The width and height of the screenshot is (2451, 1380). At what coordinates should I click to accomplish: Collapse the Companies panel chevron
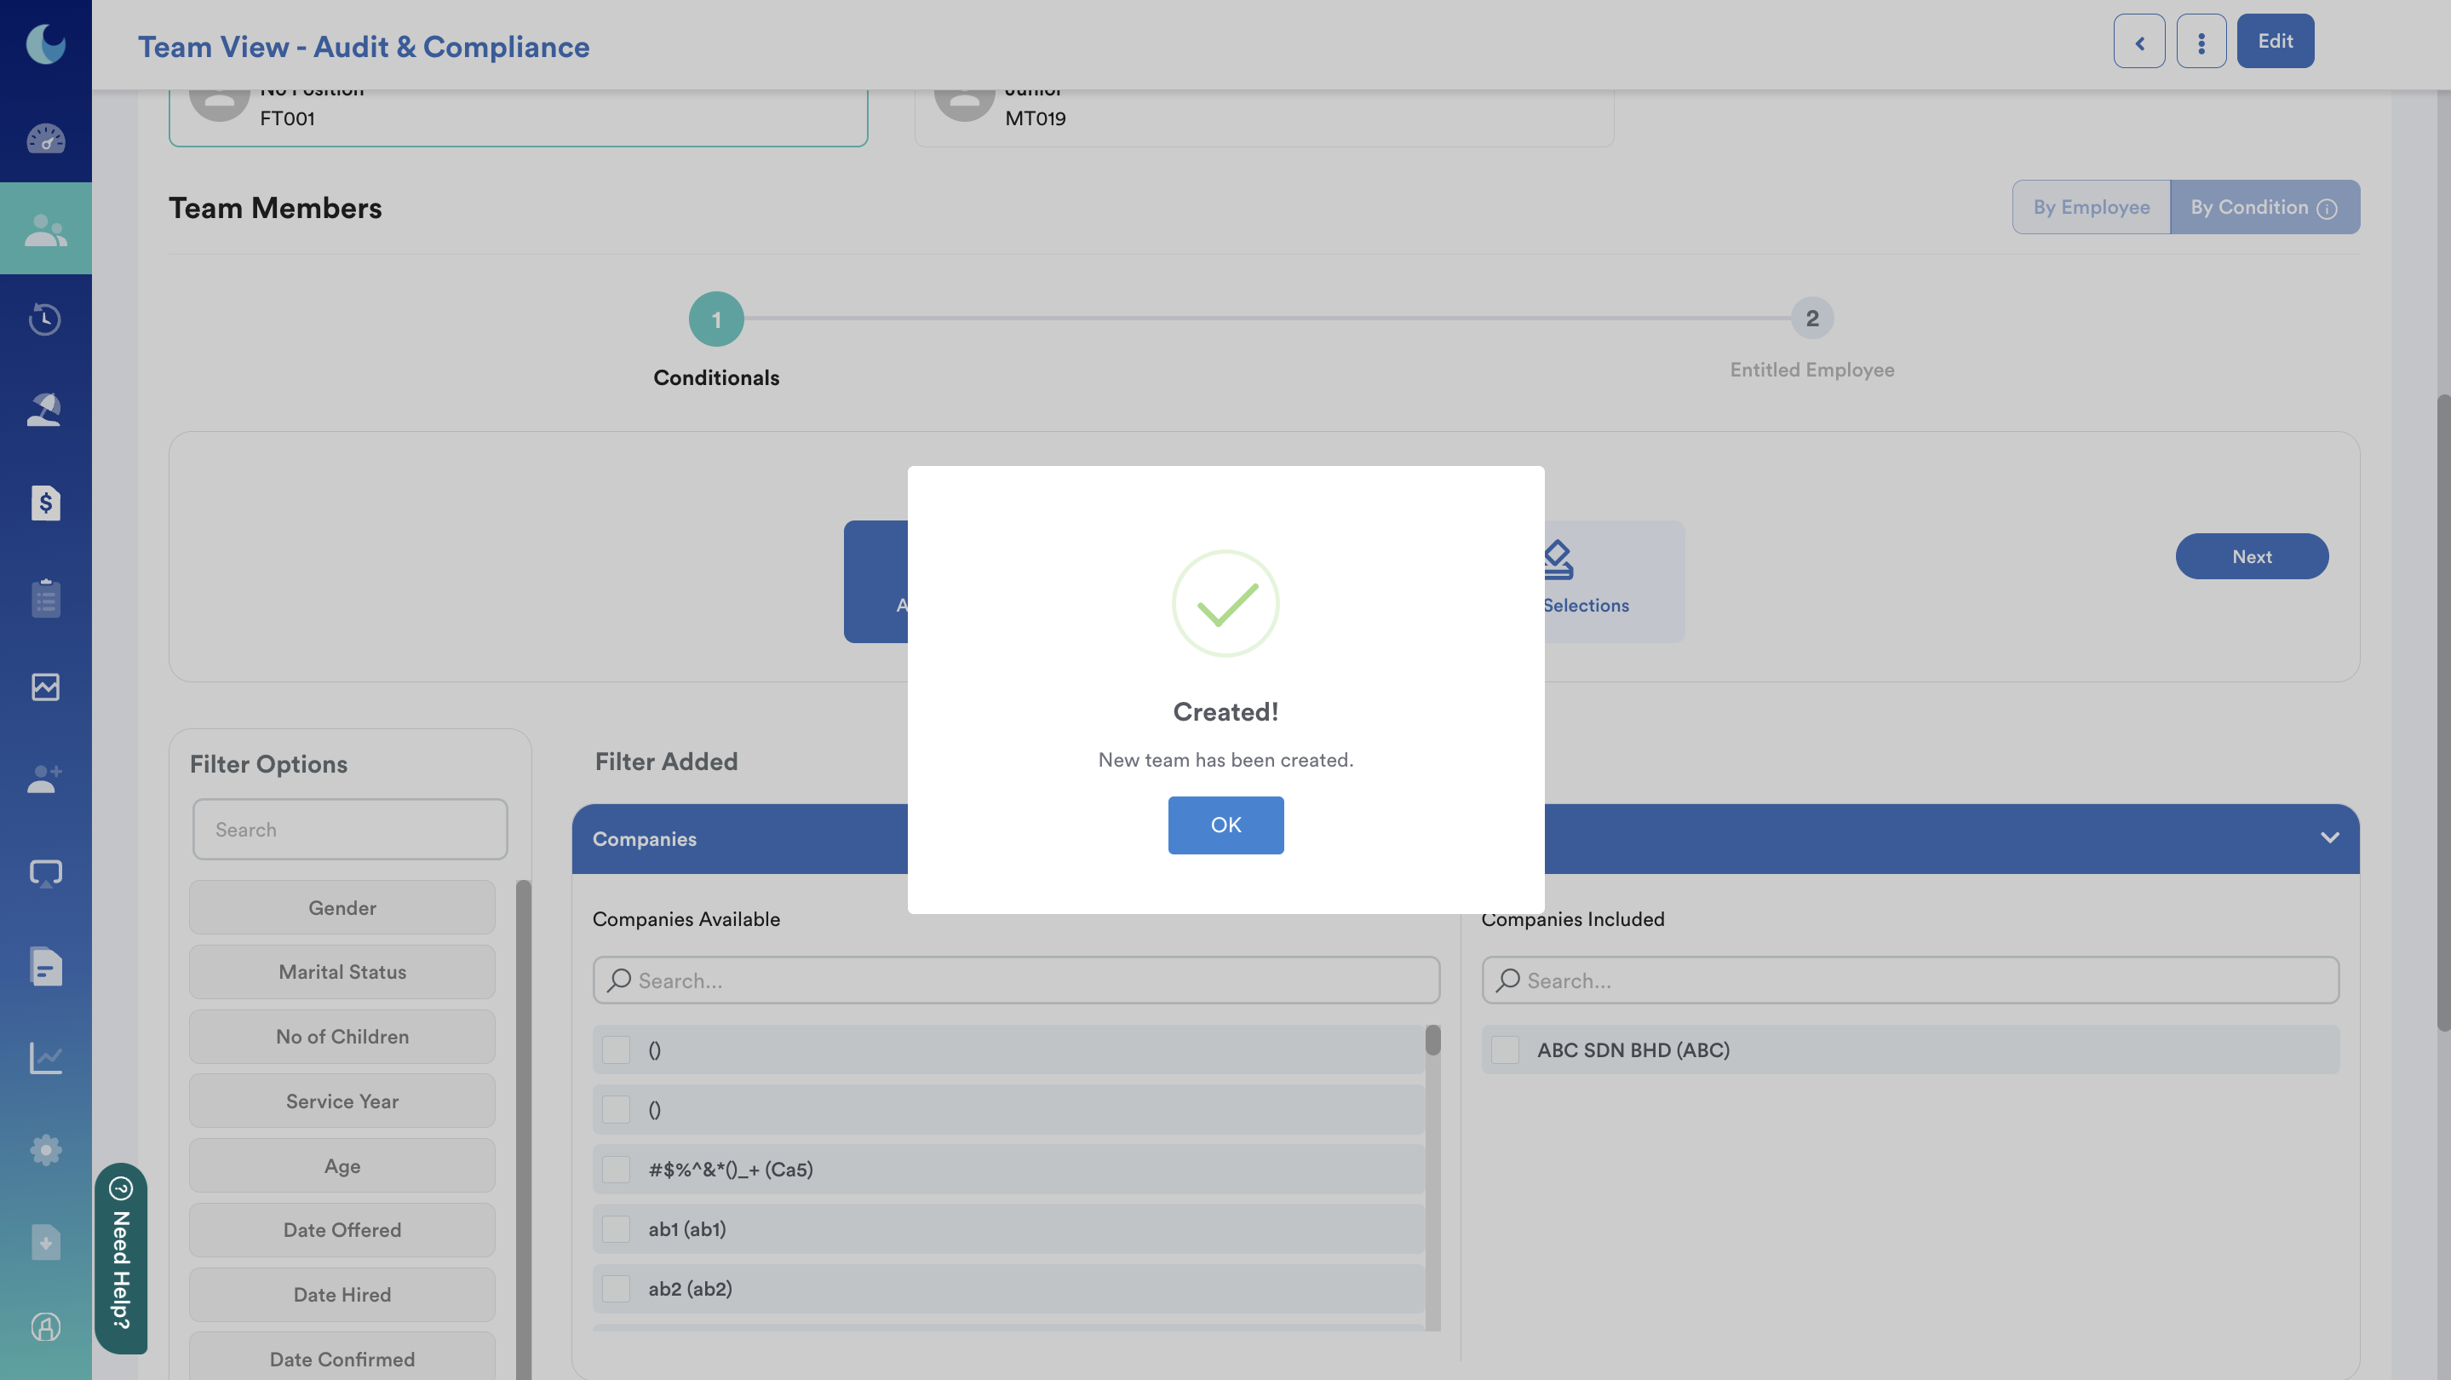2329,838
